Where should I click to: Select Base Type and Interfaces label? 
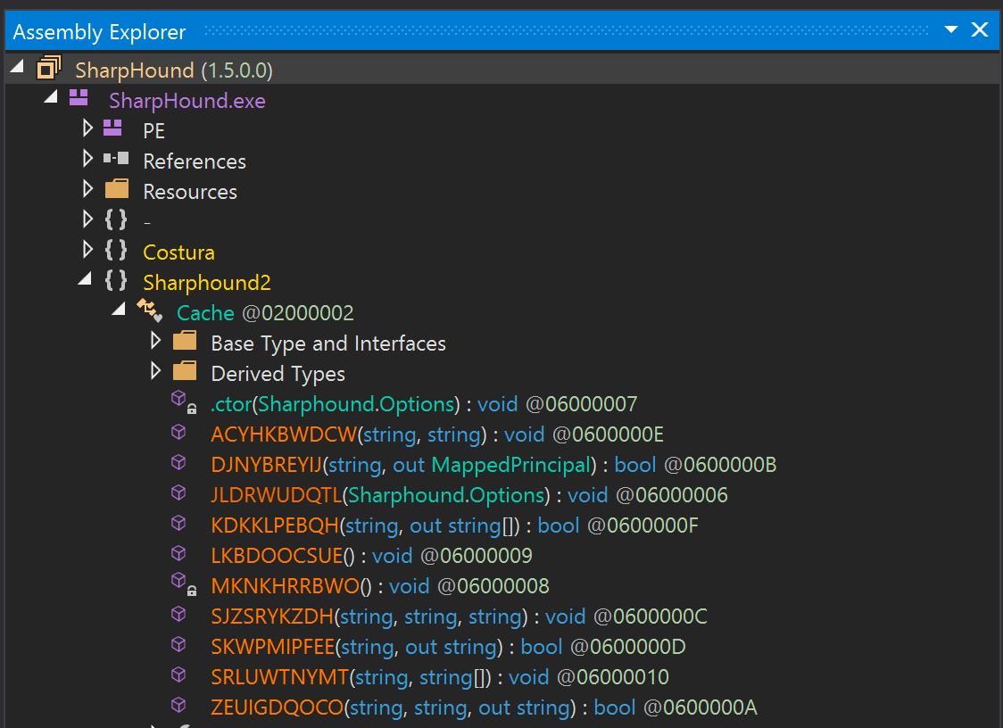(x=328, y=343)
